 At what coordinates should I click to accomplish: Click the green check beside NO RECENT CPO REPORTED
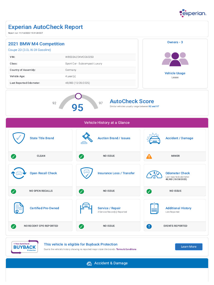(x=13, y=226)
